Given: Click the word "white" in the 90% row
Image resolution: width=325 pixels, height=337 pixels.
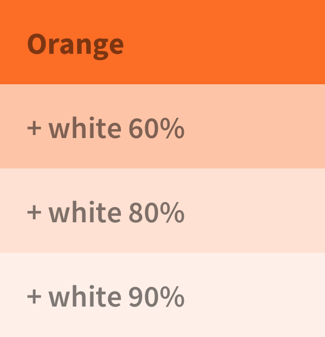Looking at the screenshot, I should pos(85,297).
